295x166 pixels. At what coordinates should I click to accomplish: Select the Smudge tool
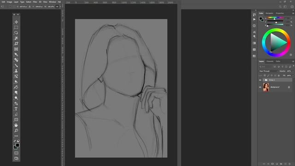(x=16, y=93)
